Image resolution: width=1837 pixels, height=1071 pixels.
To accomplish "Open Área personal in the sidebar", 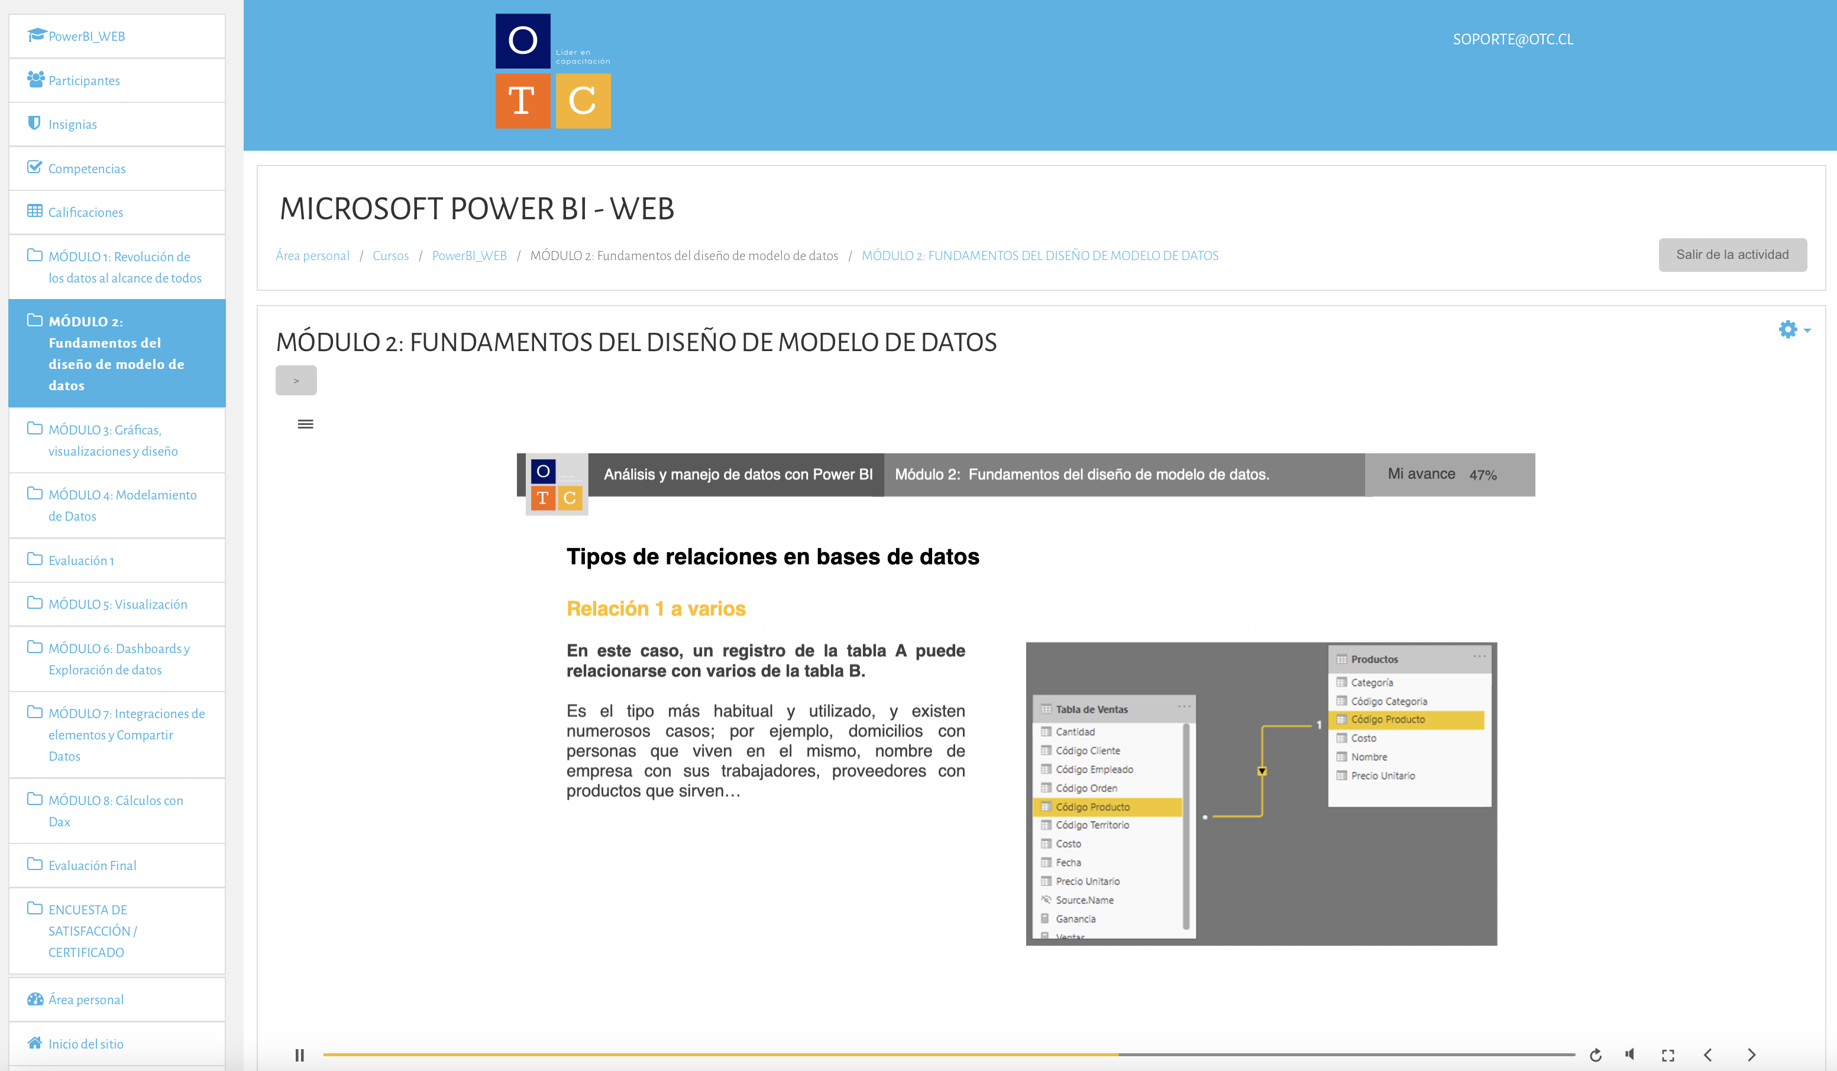I will tap(117, 999).
